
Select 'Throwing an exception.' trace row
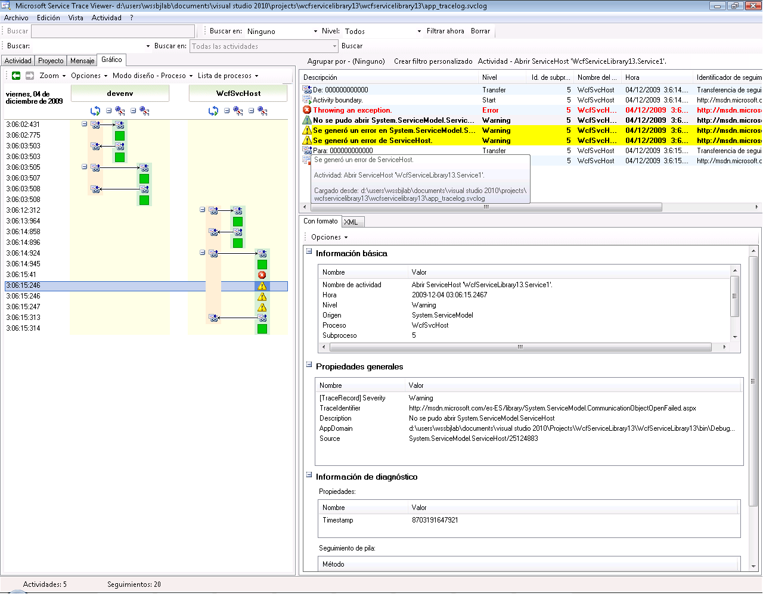tap(531, 110)
